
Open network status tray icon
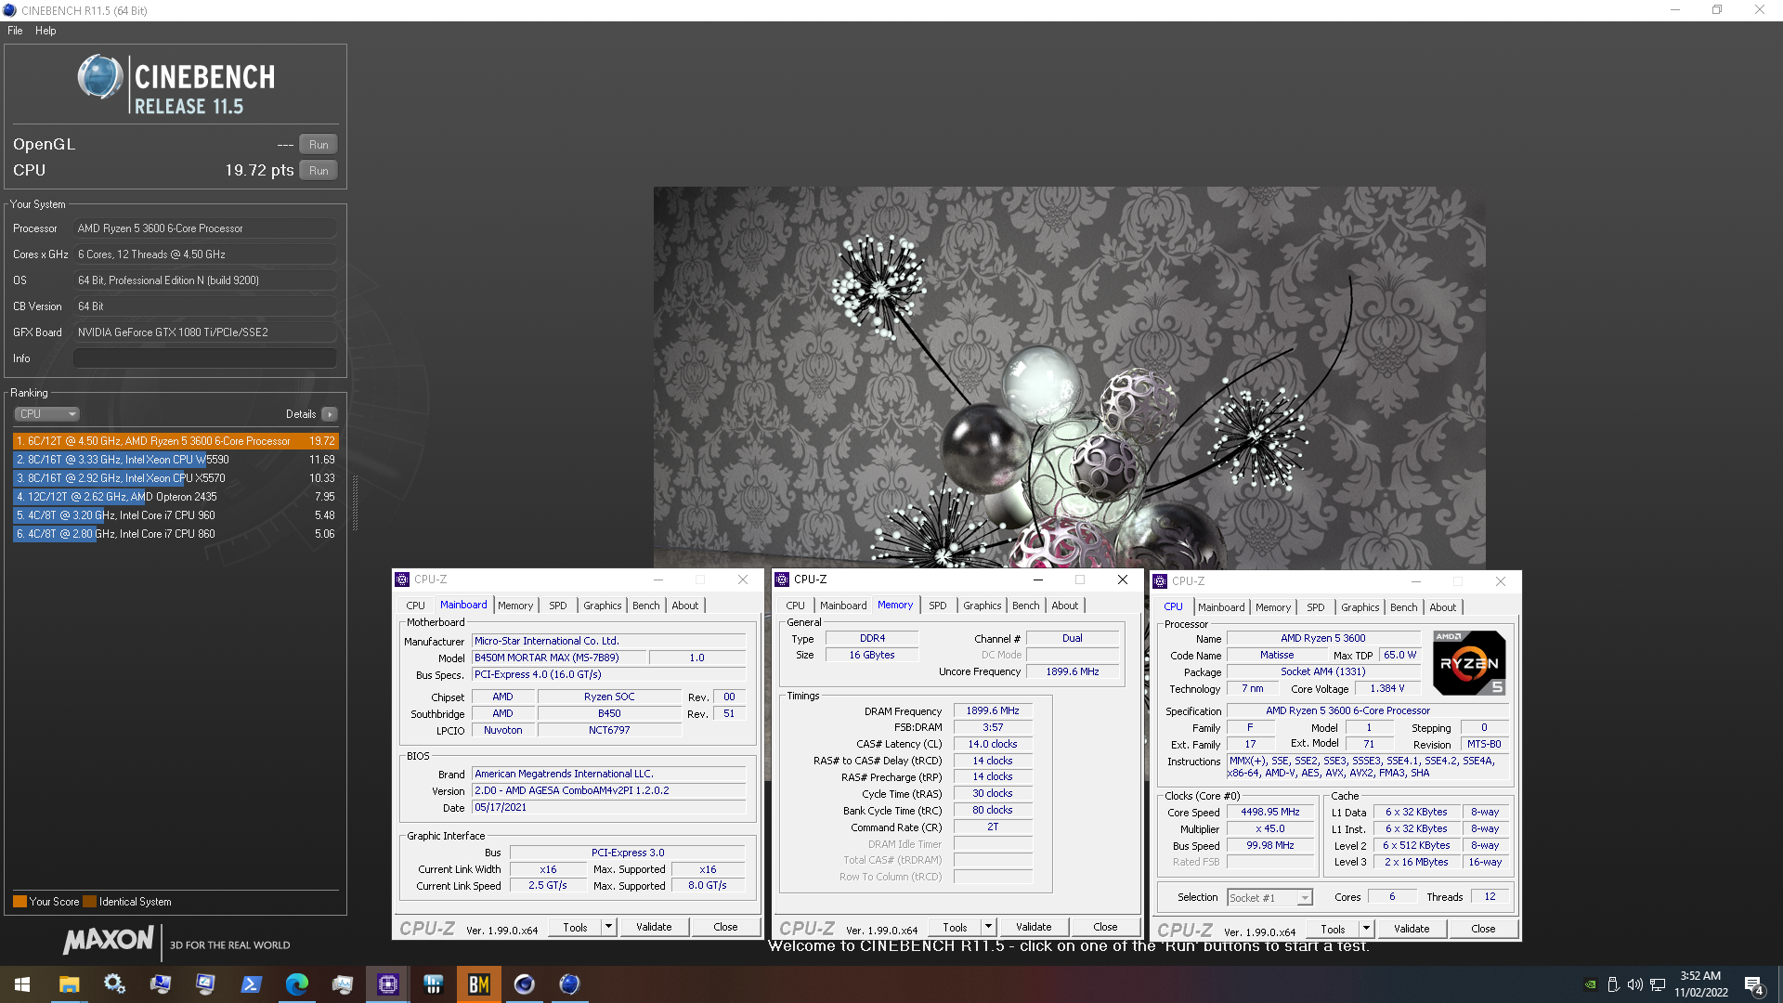click(x=1658, y=984)
